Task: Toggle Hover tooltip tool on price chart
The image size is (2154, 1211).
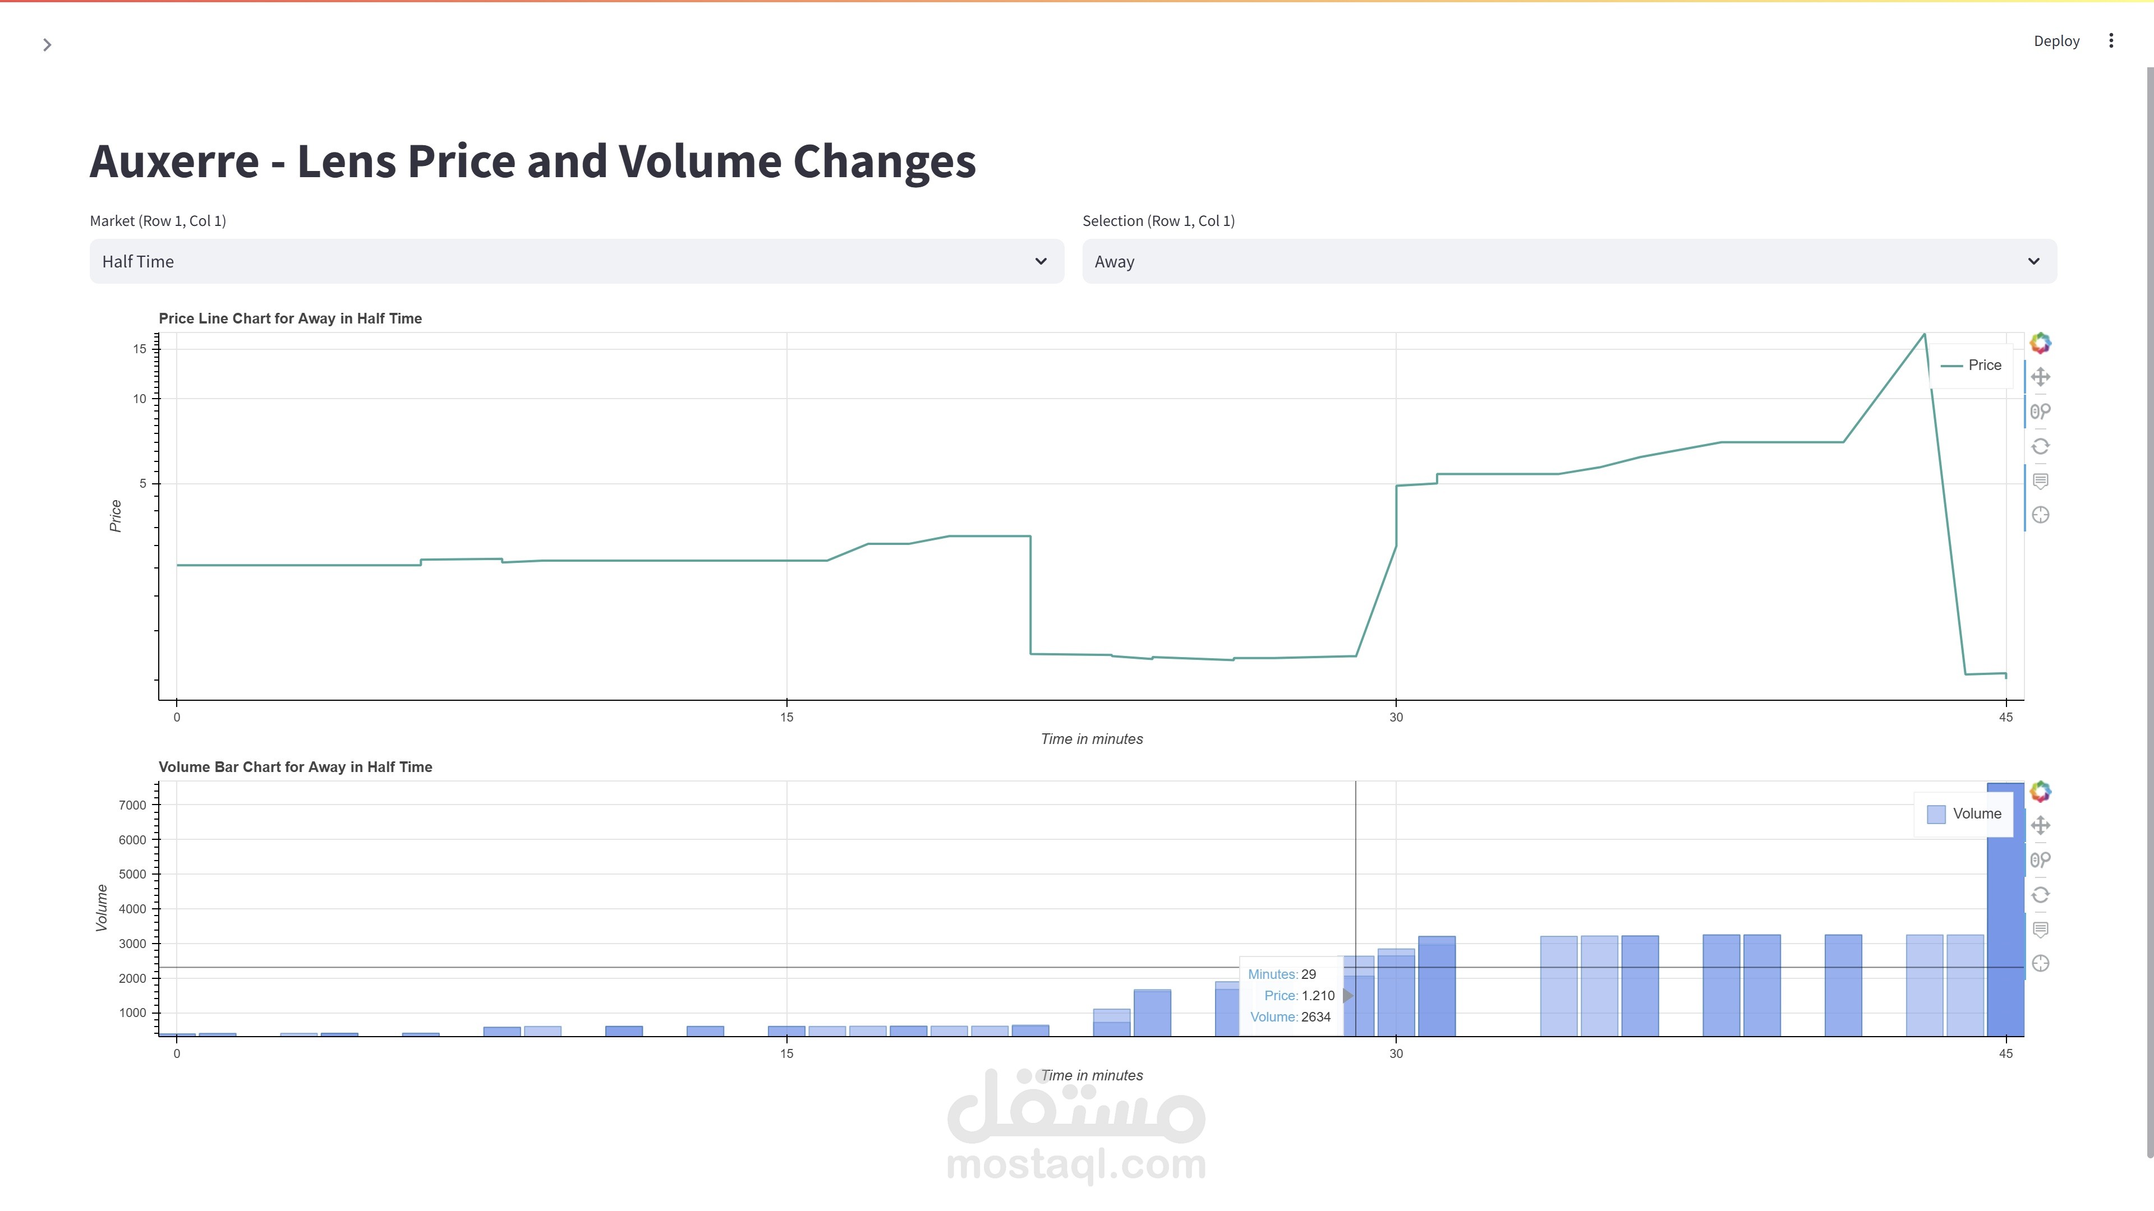Action: click(x=2040, y=480)
